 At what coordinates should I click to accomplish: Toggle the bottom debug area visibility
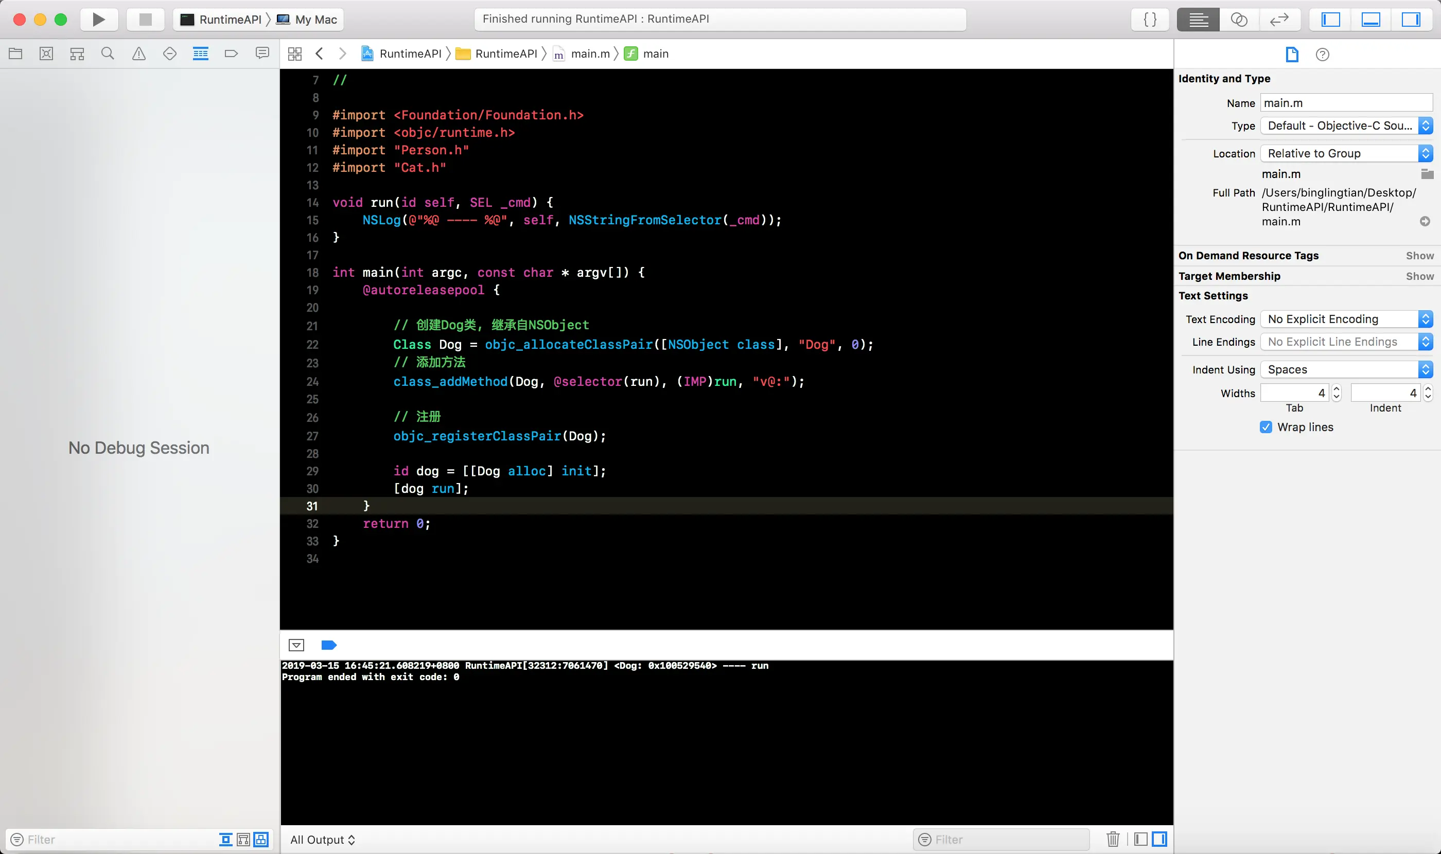coord(1370,20)
